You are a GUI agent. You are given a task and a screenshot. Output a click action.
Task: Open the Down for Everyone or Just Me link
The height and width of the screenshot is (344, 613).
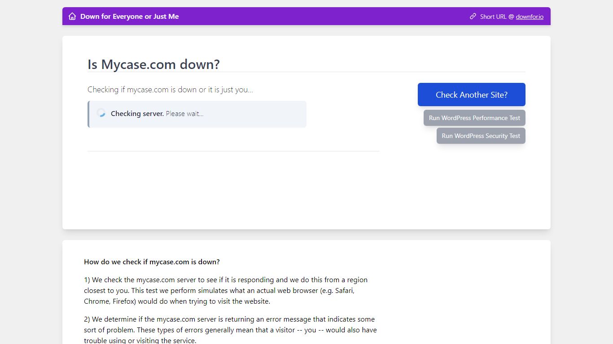[129, 17]
